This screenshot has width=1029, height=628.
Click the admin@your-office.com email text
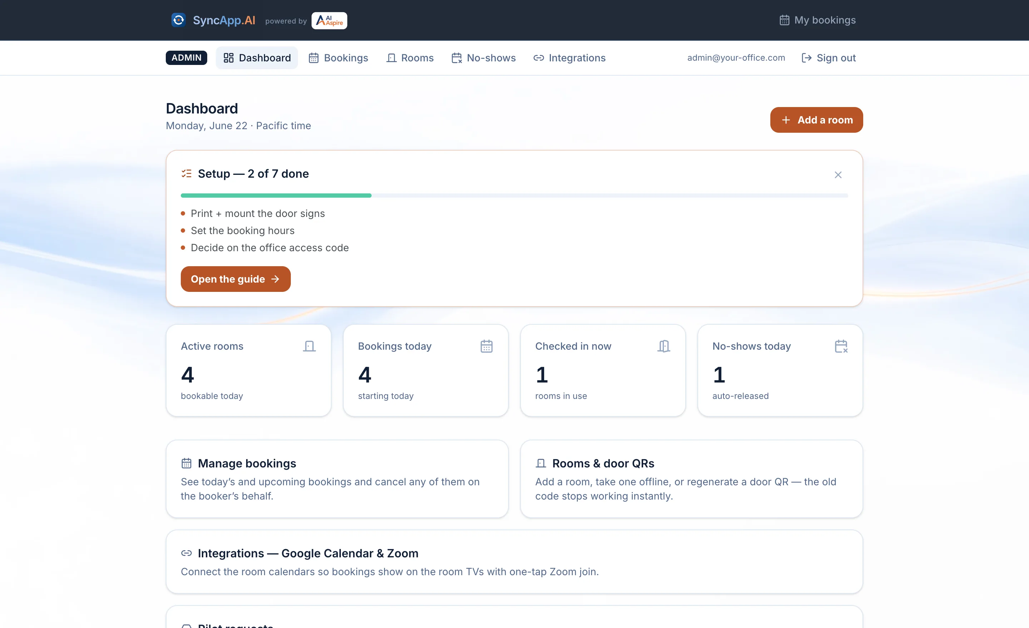click(736, 57)
